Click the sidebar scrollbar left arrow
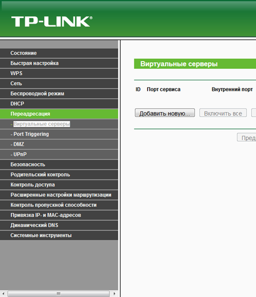256x297 pixels. coord(3,294)
